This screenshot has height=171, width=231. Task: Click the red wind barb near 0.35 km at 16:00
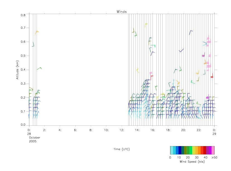pos(152,78)
